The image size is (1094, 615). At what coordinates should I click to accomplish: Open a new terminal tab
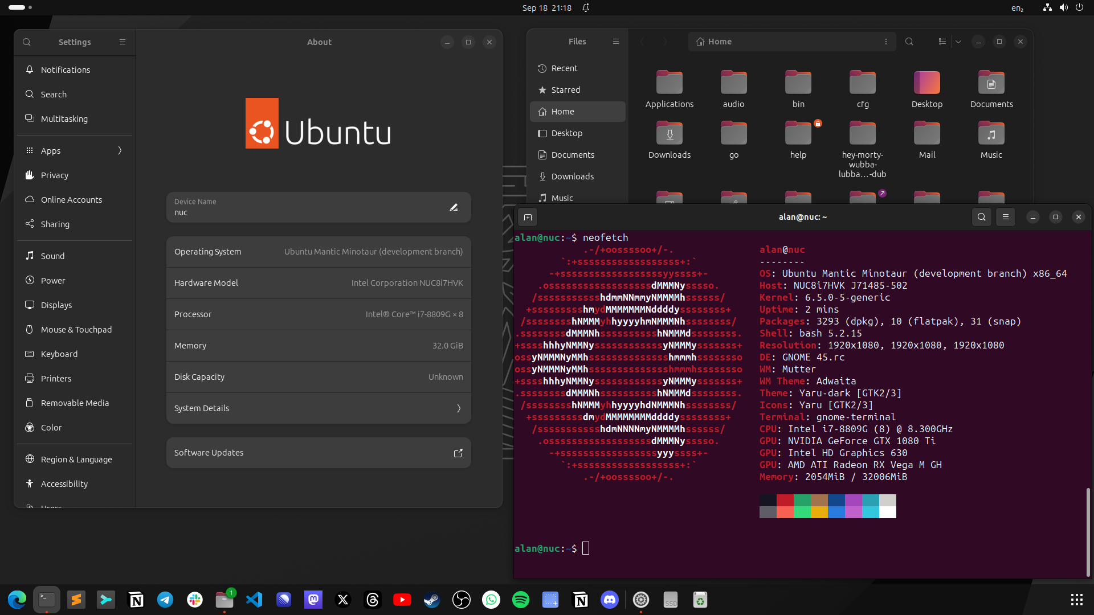coord(528,217)
